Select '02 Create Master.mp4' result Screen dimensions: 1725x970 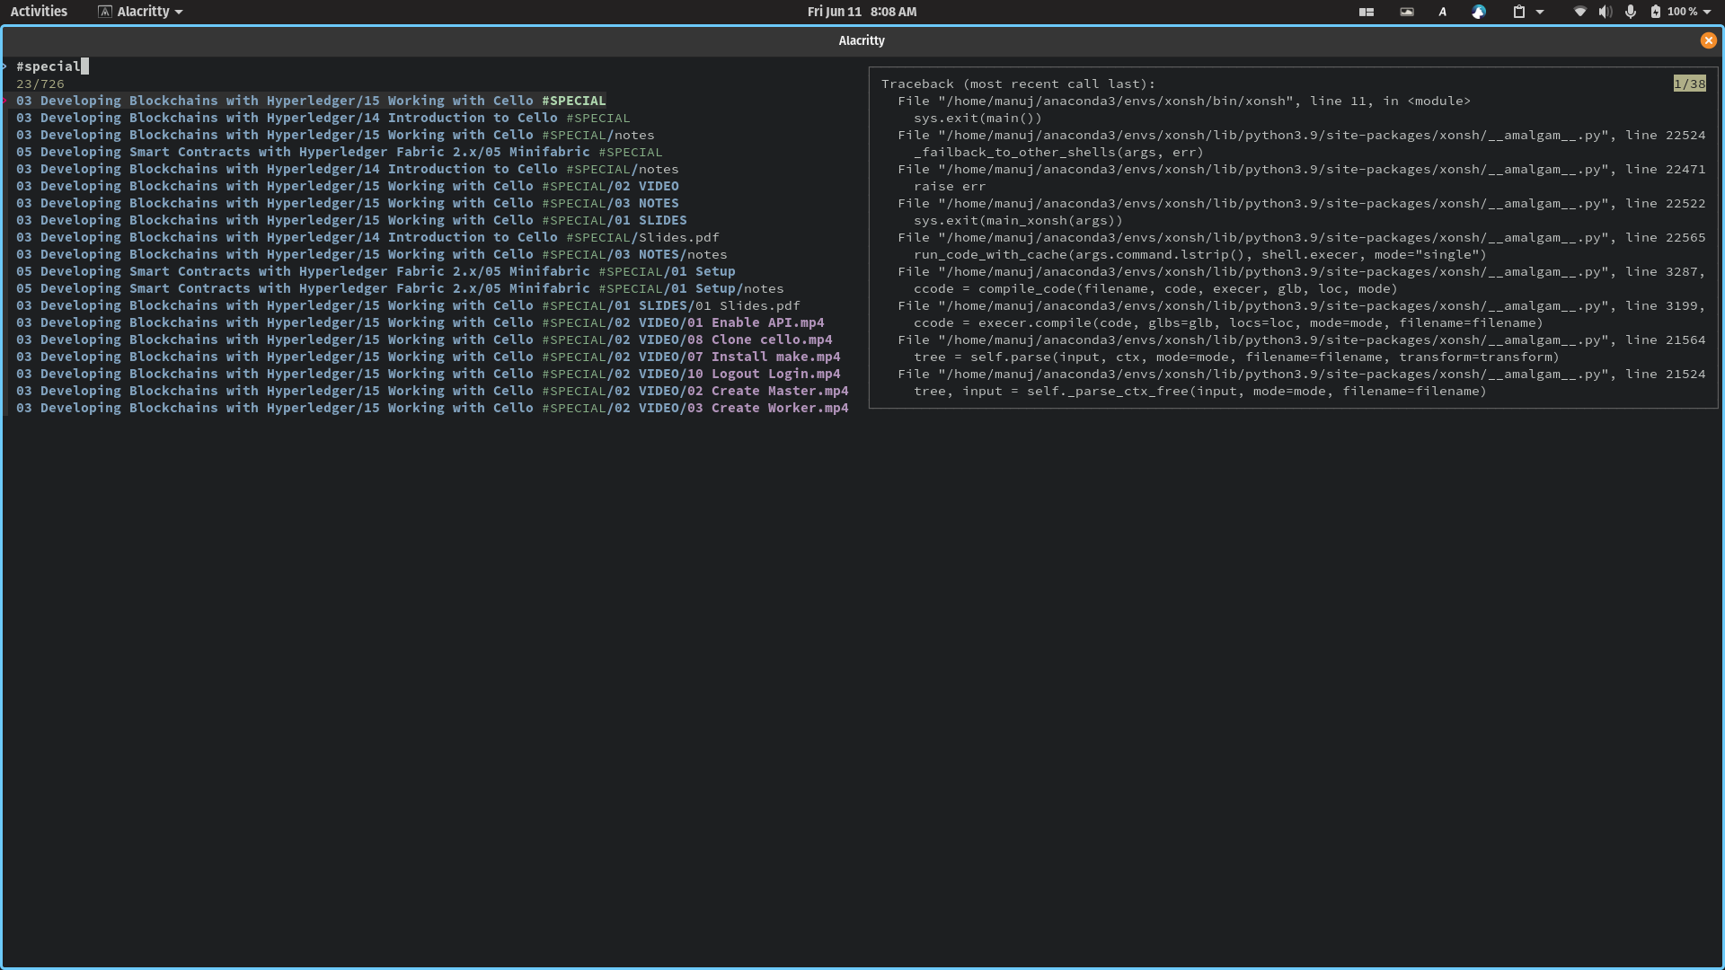432,391
